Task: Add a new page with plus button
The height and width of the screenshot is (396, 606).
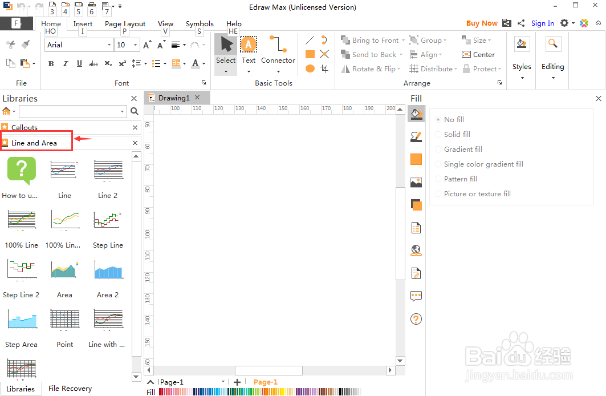Action: [x=237, y=382]
